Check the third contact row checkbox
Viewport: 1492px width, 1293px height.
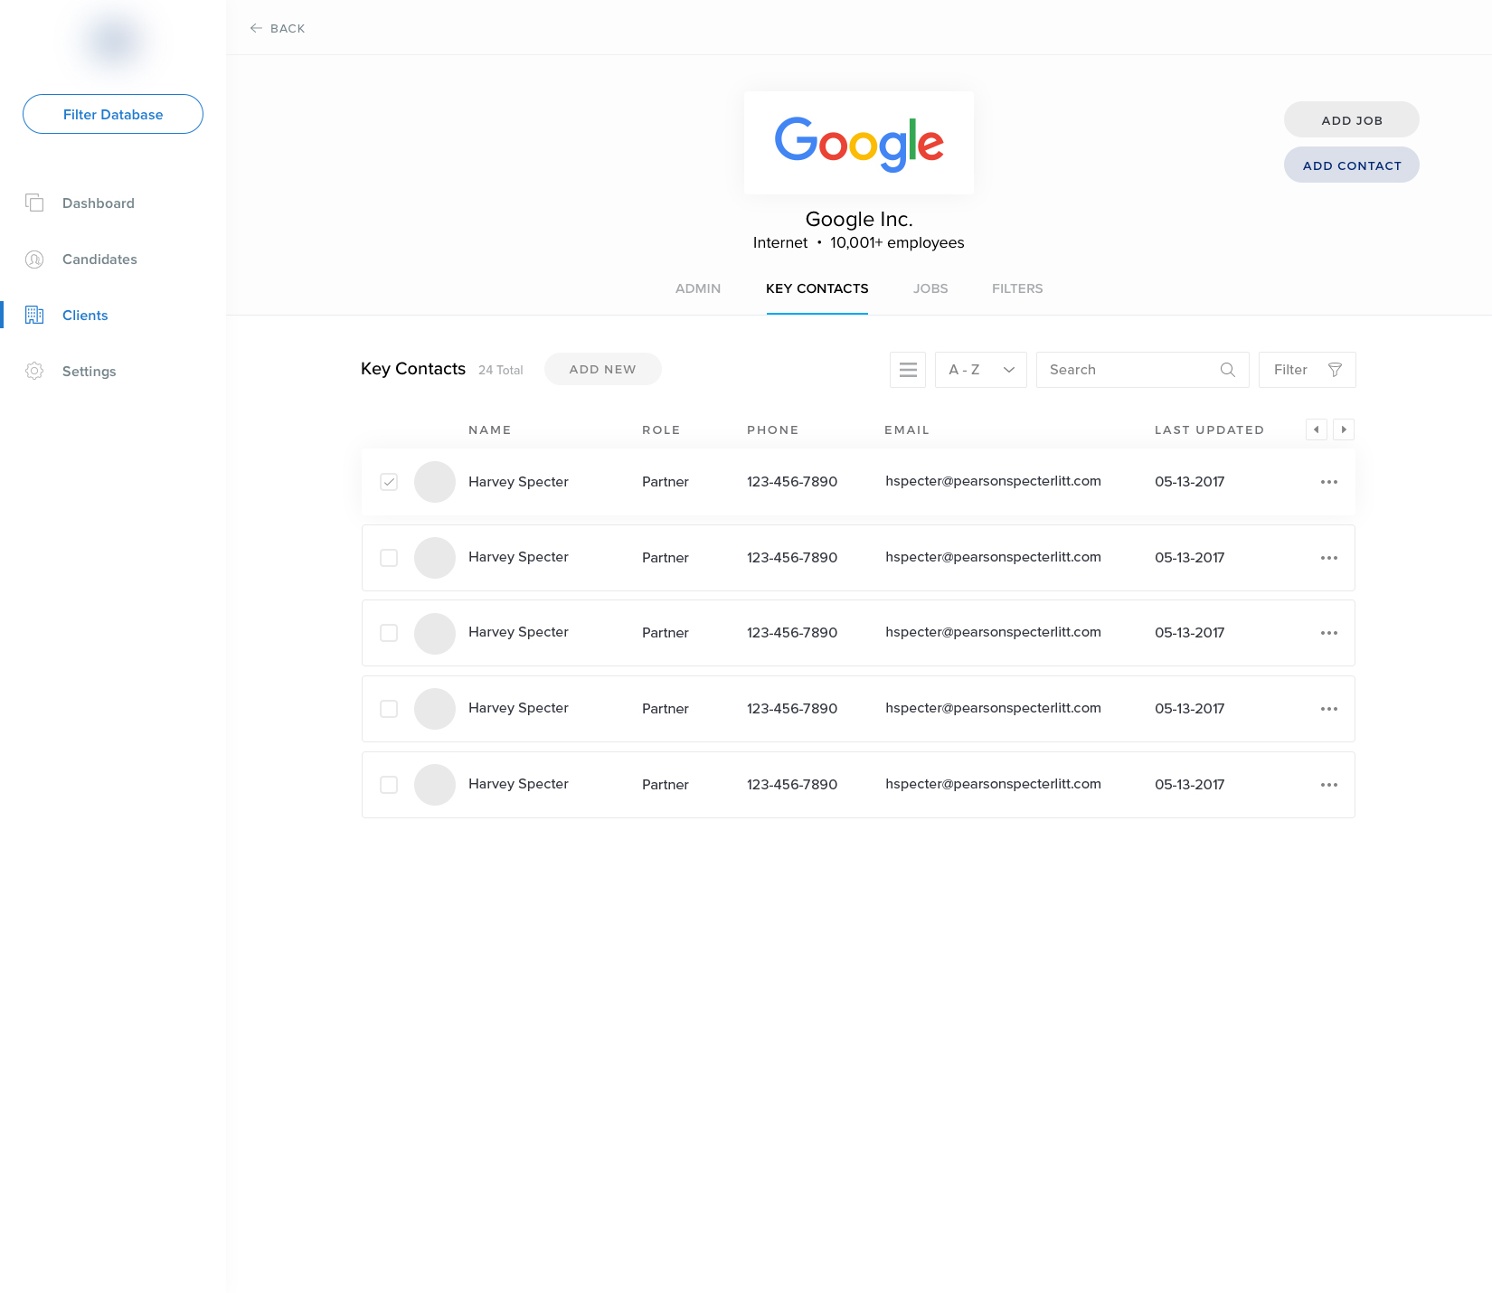tap(389, 633)
